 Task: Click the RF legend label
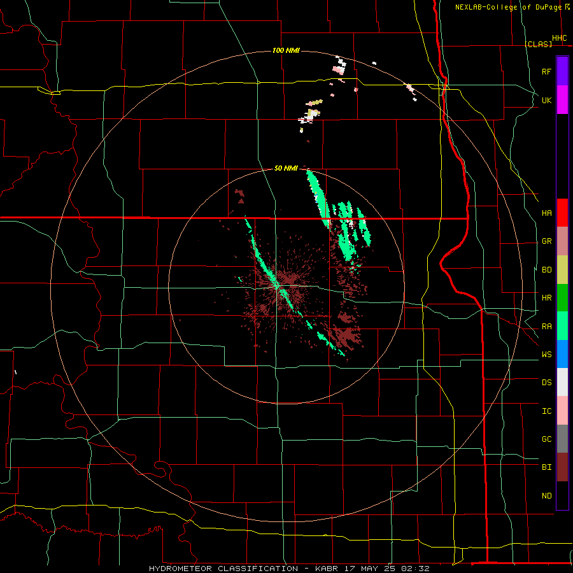[x=546, y=71]
